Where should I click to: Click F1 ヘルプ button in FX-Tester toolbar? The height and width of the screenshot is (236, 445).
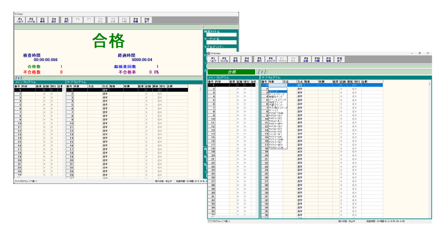19,20
